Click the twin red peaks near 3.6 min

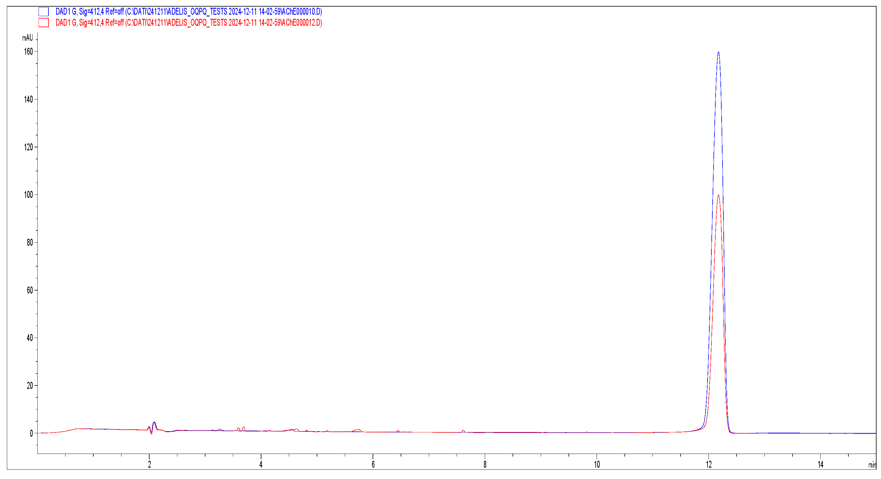[241, 428]
